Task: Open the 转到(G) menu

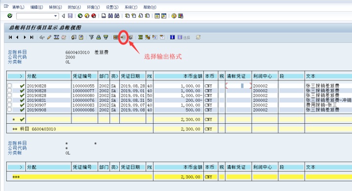Action: (x=55, y=7)
